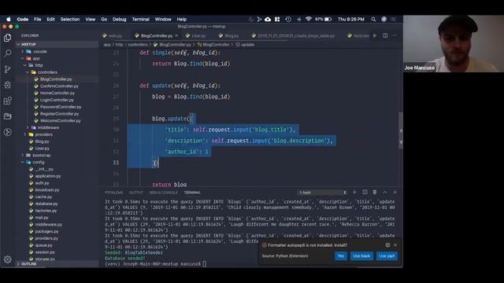
Task: Dismiss the autopep8 formatter notification
Action: pyautogui.click(x=395, y=244)
